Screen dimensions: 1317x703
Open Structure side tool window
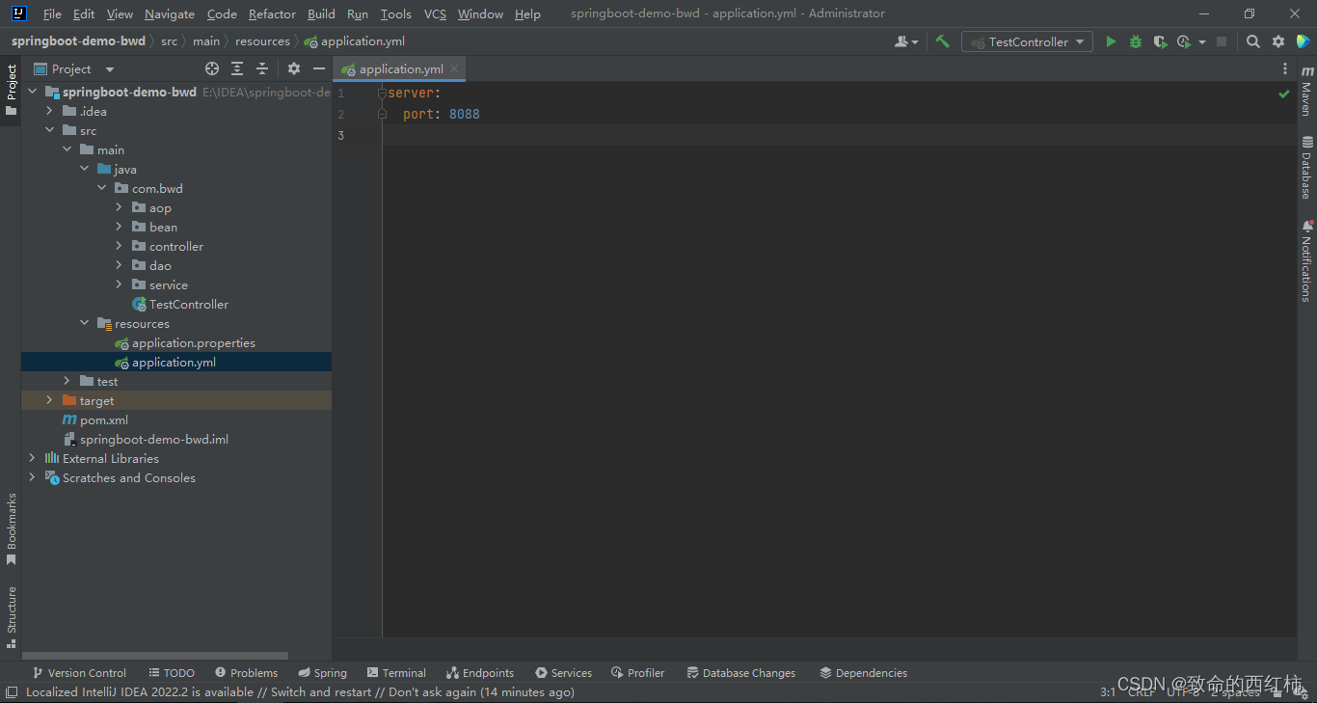point(11,617)
